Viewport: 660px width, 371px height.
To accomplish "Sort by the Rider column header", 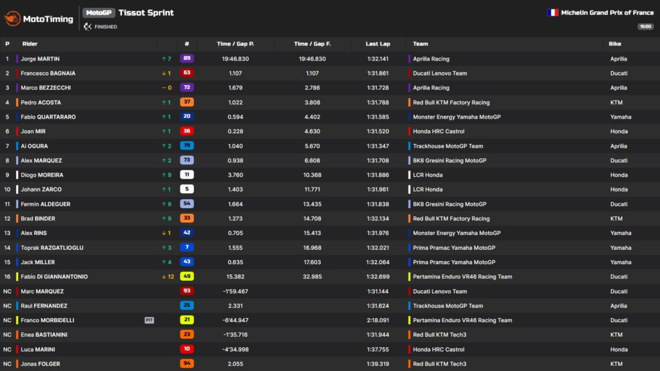I will click(x=30, y=44).
